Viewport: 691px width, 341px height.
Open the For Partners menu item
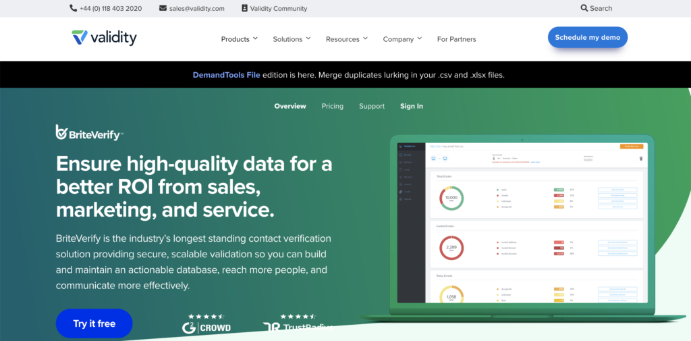457,39
